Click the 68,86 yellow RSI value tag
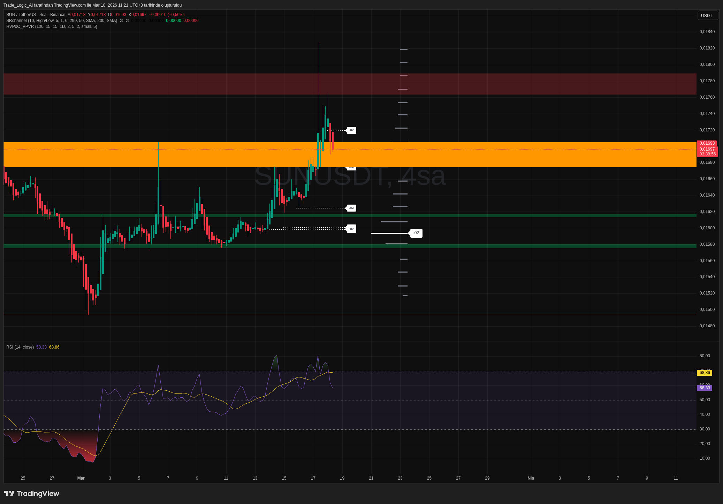The width and height of the screenshot is (723, 504). point(705,373)
